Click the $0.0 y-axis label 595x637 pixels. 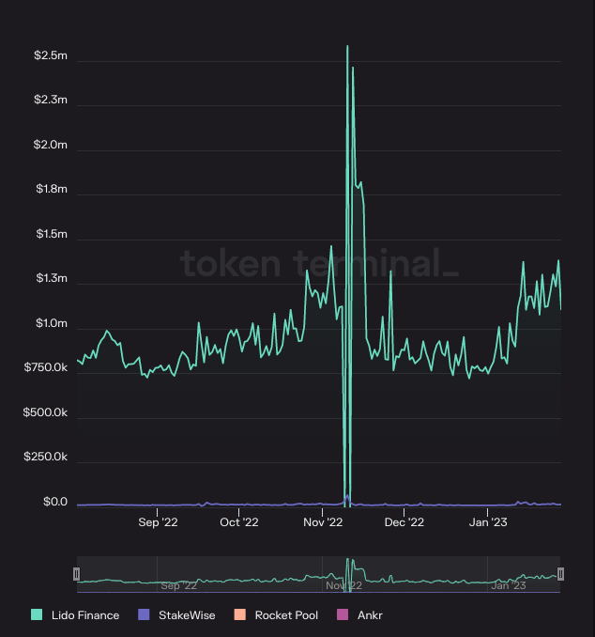[x=55, y=502]
